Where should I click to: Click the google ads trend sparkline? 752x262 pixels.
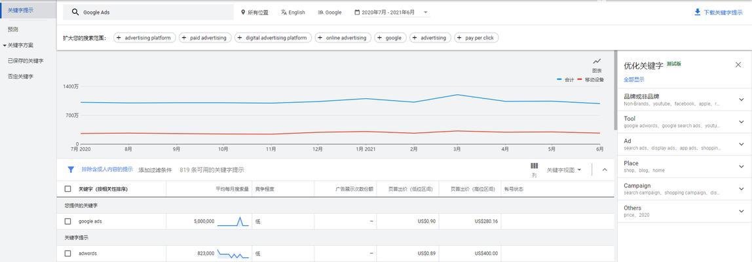point(233,221)
